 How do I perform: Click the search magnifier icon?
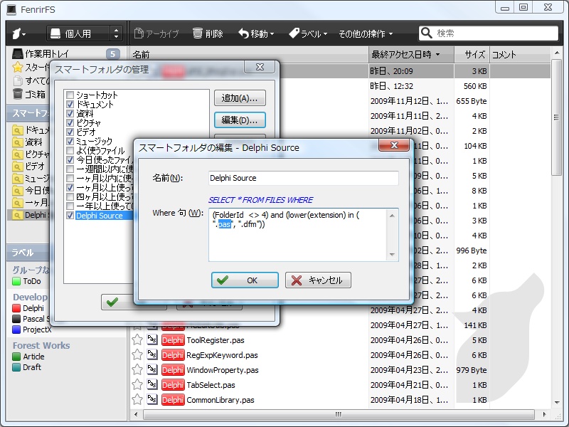click(x=426, y=32)
